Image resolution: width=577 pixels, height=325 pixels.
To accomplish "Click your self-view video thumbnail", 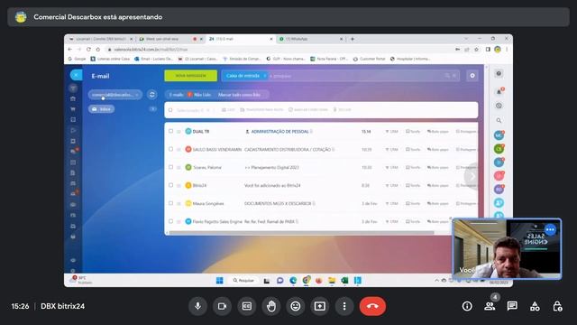I will [x=507, y=249].
